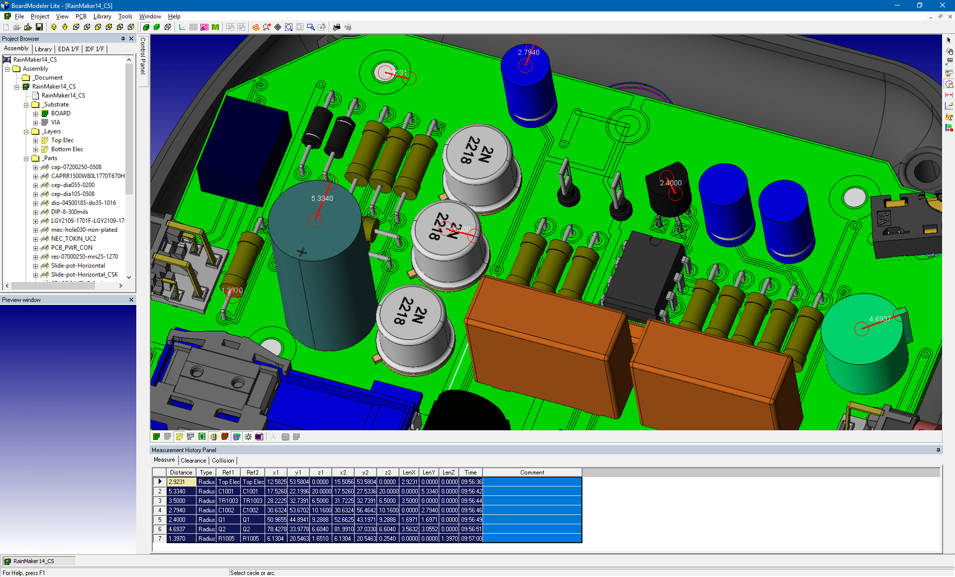Toggle 3D part package display icon
The height and width of the screenshot is (577, 955).
pyautogui.click(x=213, y=436)
